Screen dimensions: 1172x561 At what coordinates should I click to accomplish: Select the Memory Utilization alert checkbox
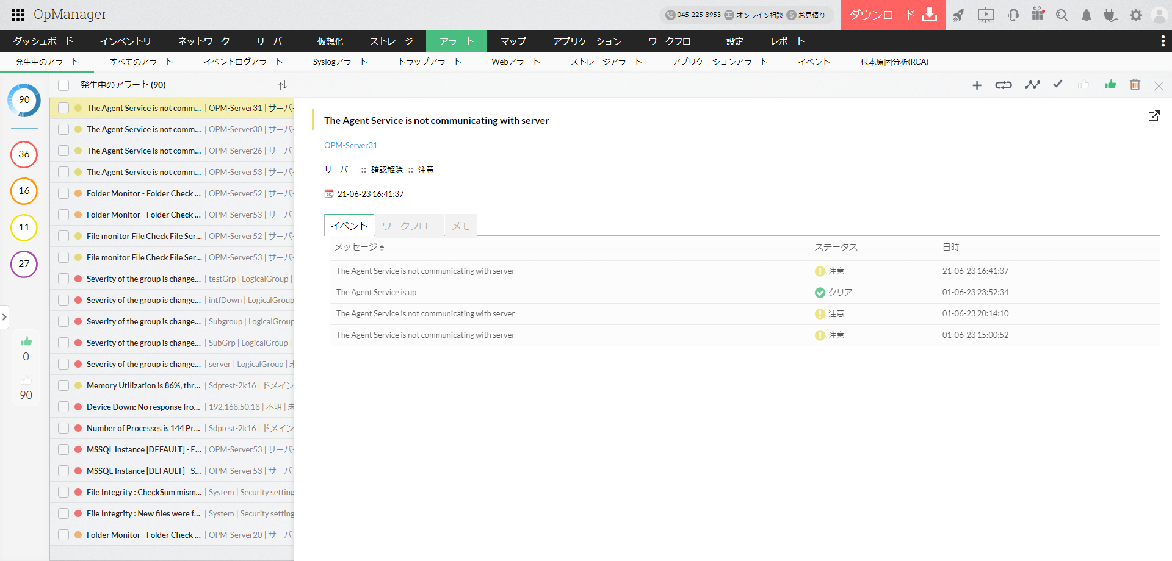[x=63, y=385]
